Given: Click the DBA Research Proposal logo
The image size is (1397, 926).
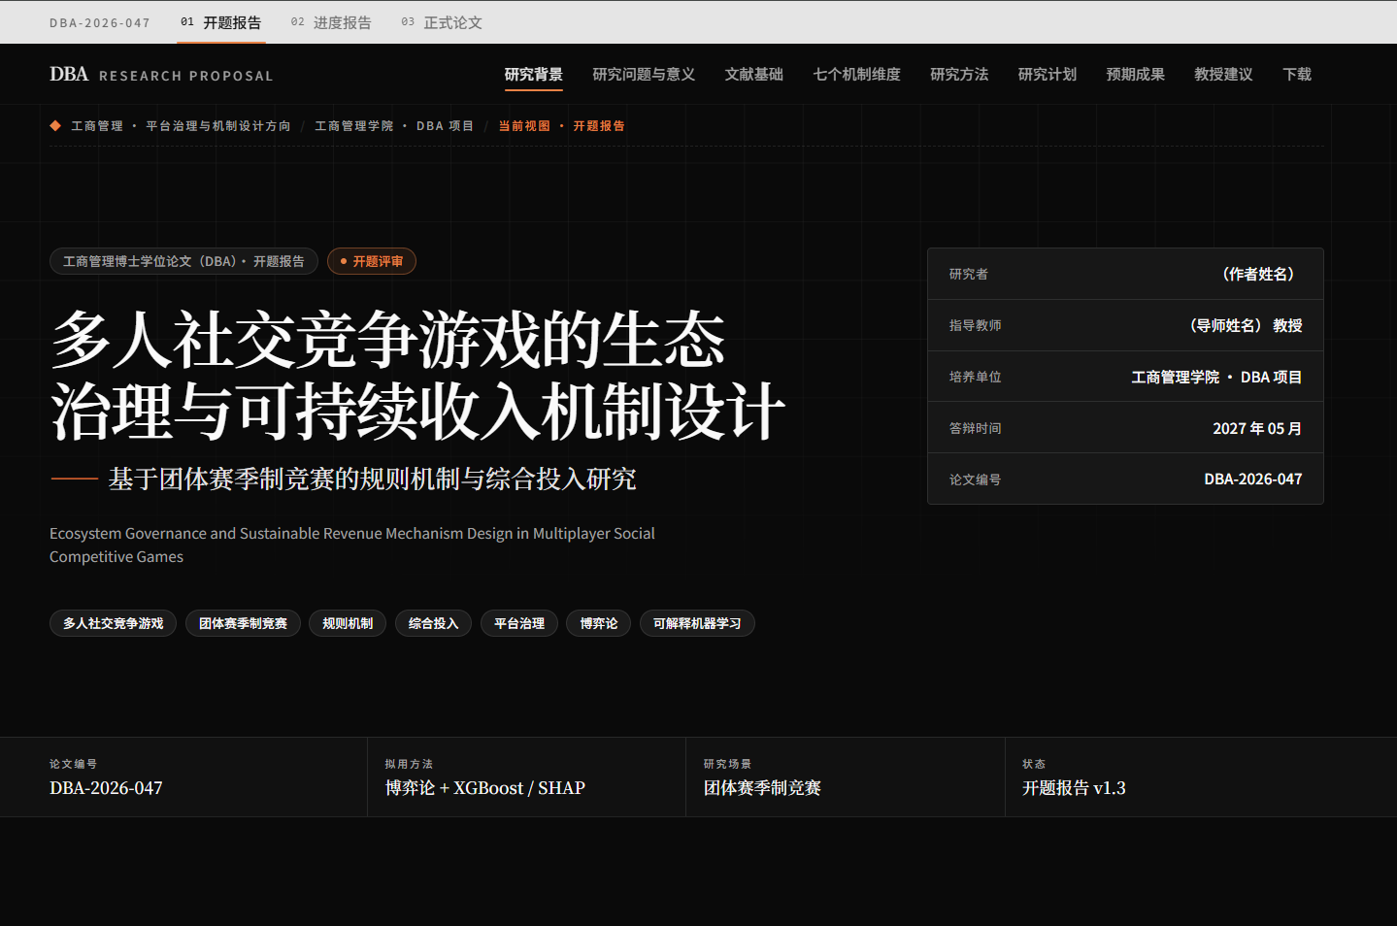Looking at the screenshot, I should (161, 75).
